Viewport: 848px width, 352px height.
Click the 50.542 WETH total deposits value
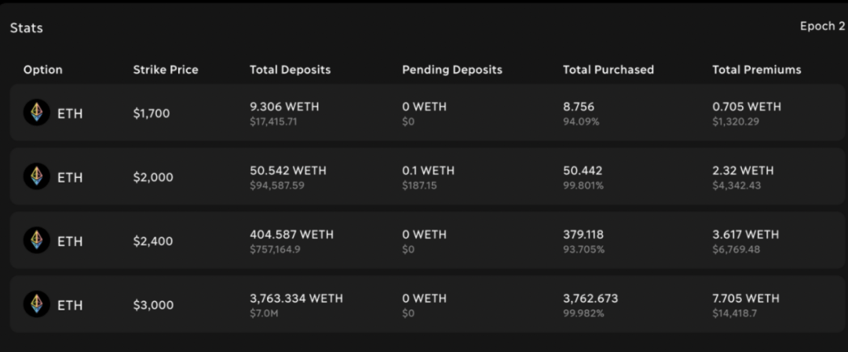click(287, 171)
